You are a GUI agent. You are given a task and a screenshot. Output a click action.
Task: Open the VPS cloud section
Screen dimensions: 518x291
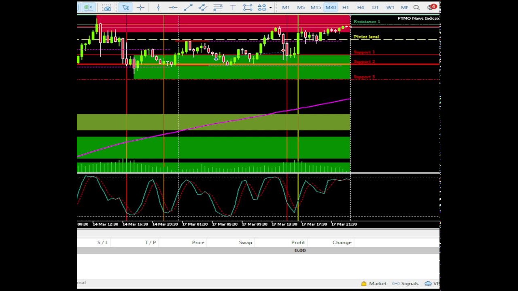click(431, 284)
